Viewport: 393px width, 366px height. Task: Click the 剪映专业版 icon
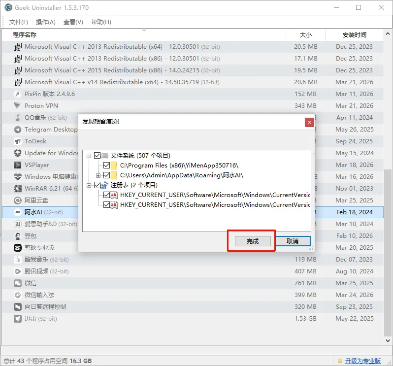[x=18, y=248]
